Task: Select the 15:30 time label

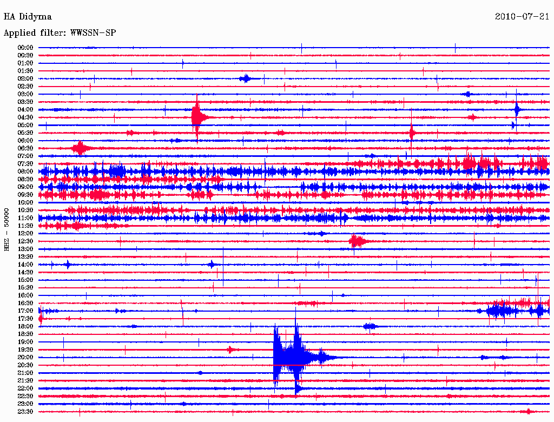Action: click(25, 288)
